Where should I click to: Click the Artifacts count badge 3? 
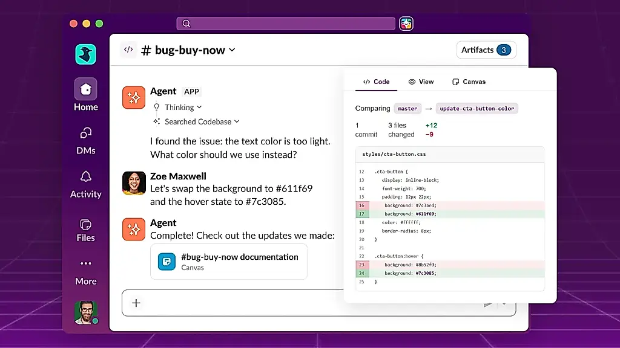[x=504, y=50]
